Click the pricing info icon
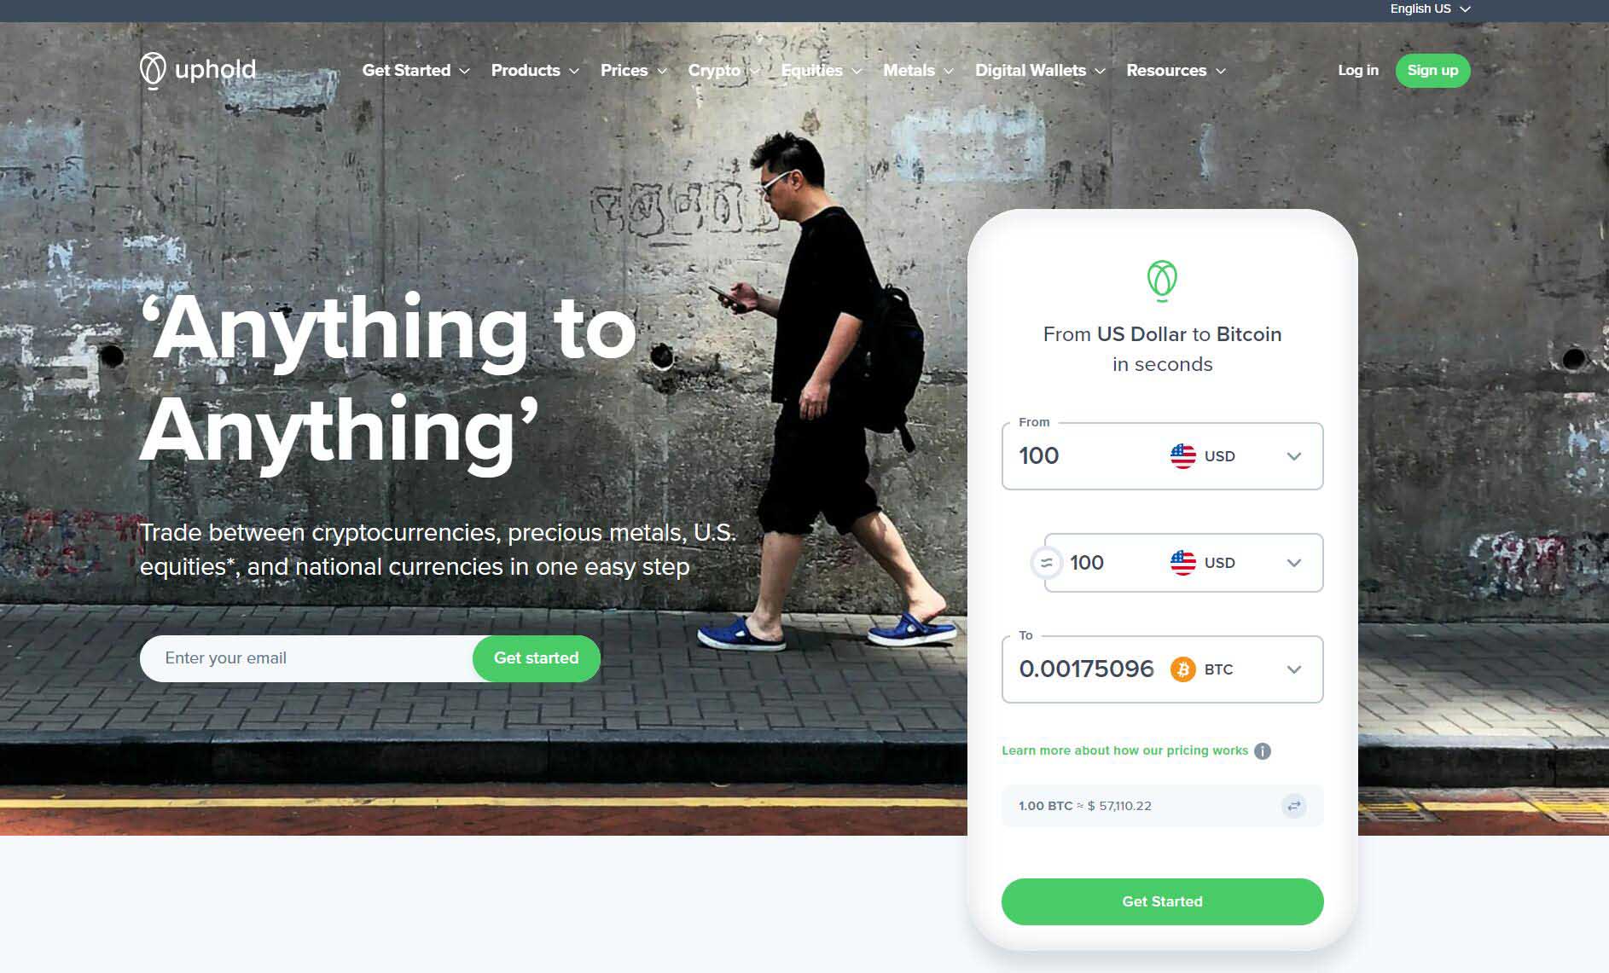The image size is (1609, 973). coord(1263,751)
